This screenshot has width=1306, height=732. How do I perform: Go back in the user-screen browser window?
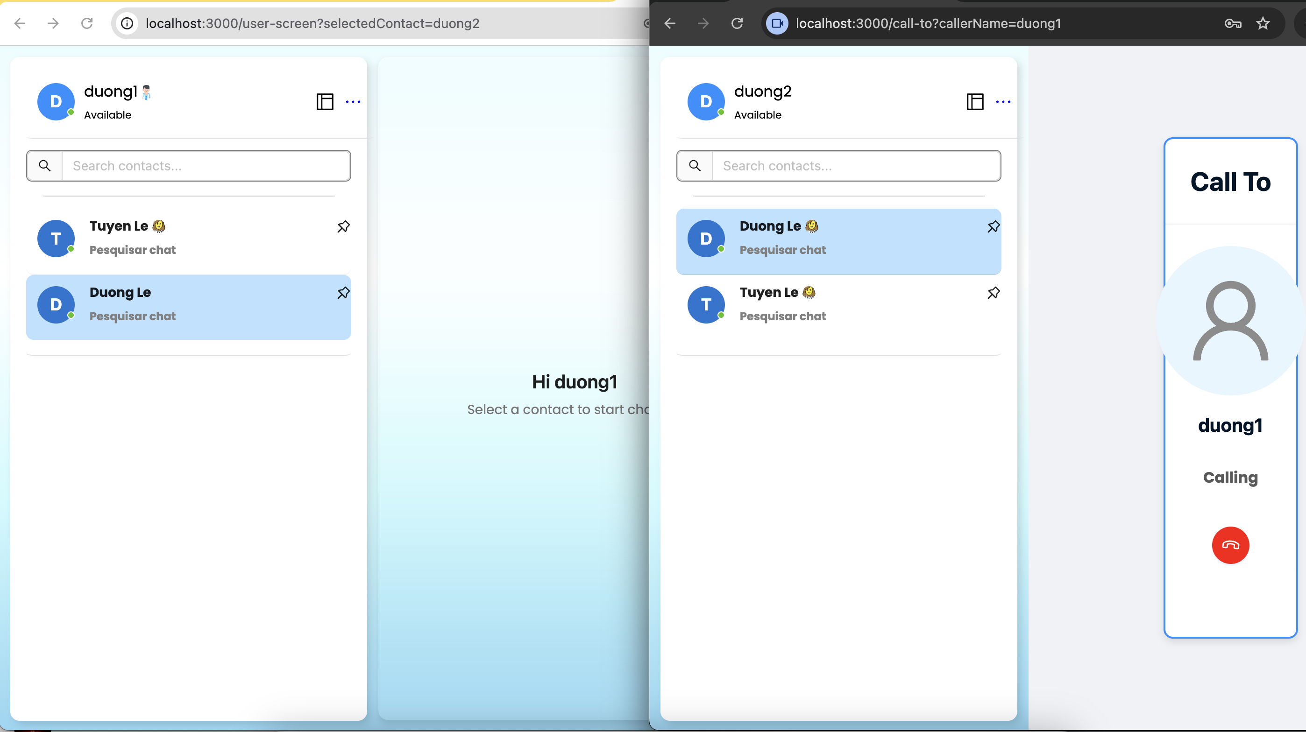coord(20,23)
